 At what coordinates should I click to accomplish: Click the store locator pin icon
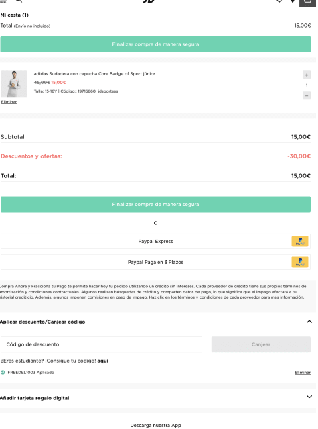click(293, 1)
